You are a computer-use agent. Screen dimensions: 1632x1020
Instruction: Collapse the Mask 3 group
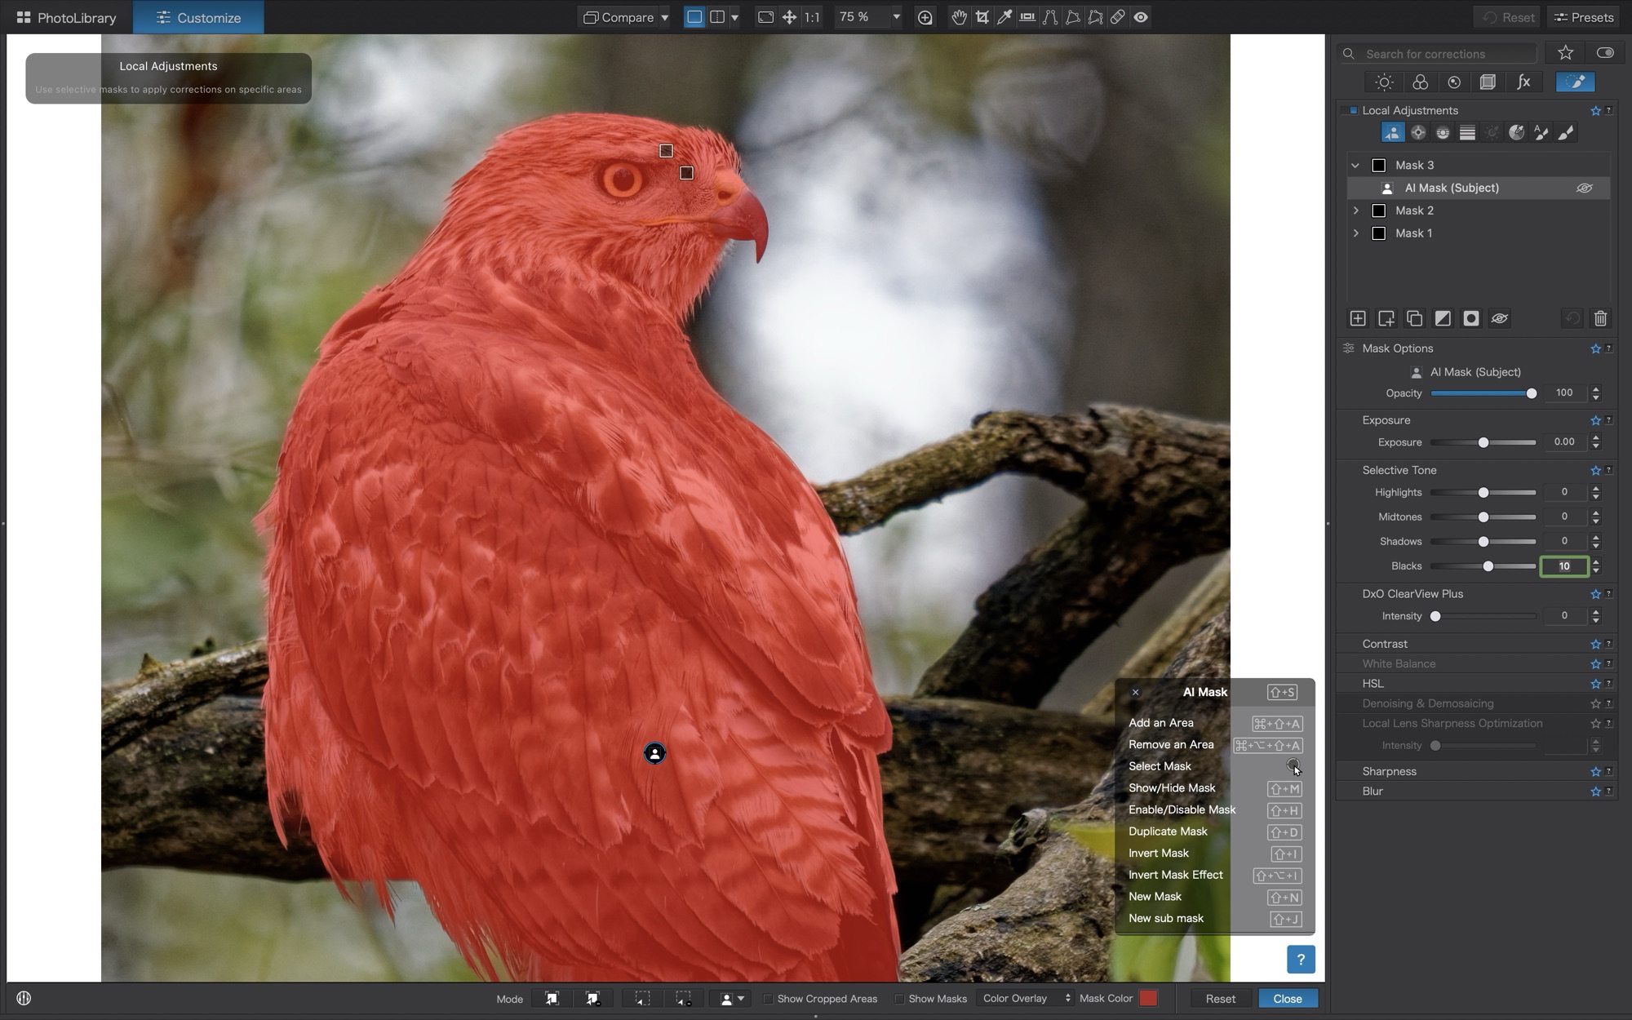click(1355, 166)
